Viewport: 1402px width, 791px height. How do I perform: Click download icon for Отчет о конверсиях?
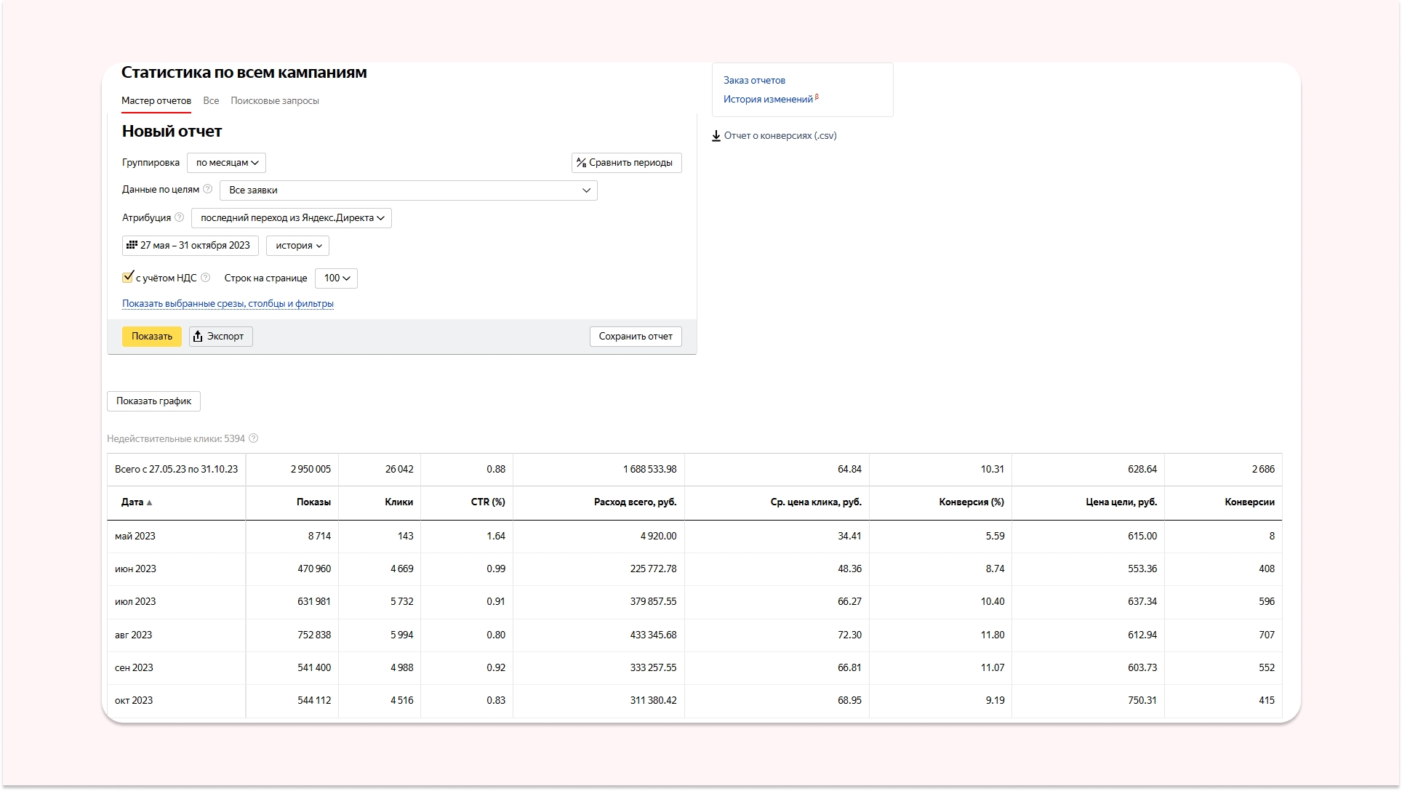point(716,136)
